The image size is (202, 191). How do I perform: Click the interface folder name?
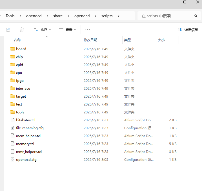click(23, 89)
